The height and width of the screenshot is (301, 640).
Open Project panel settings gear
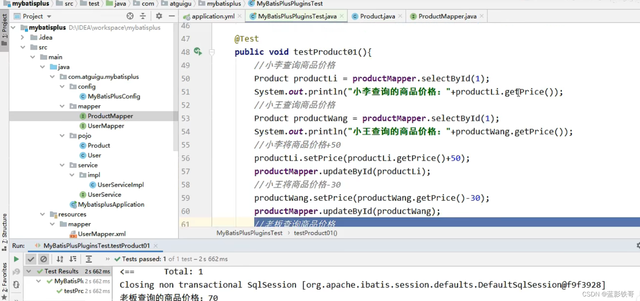tap(159, 16)
